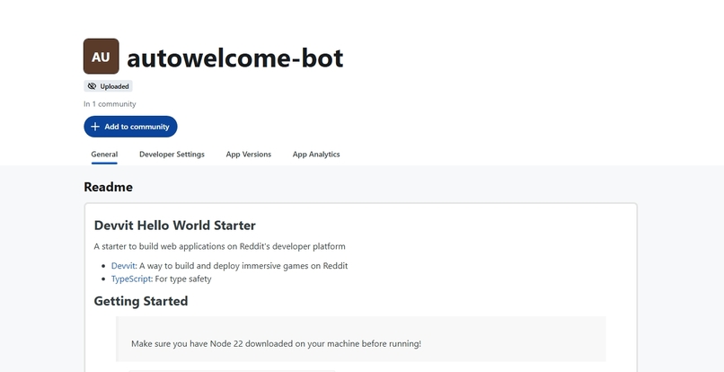View the App Analytics tab

pyautogui.click(x=316, y=155)
